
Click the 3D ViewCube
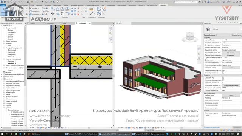pos(190,37)
